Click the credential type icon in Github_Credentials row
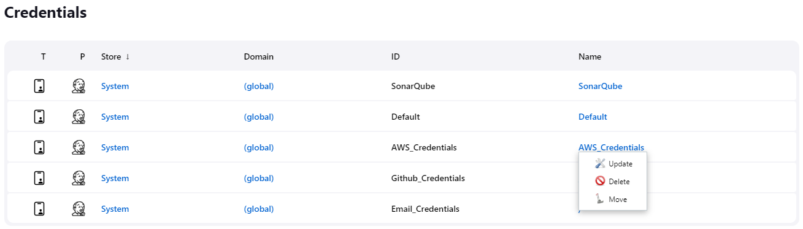The width and height of the screenshot is (803, 229). pyautogui.click(x=39, y=178)
